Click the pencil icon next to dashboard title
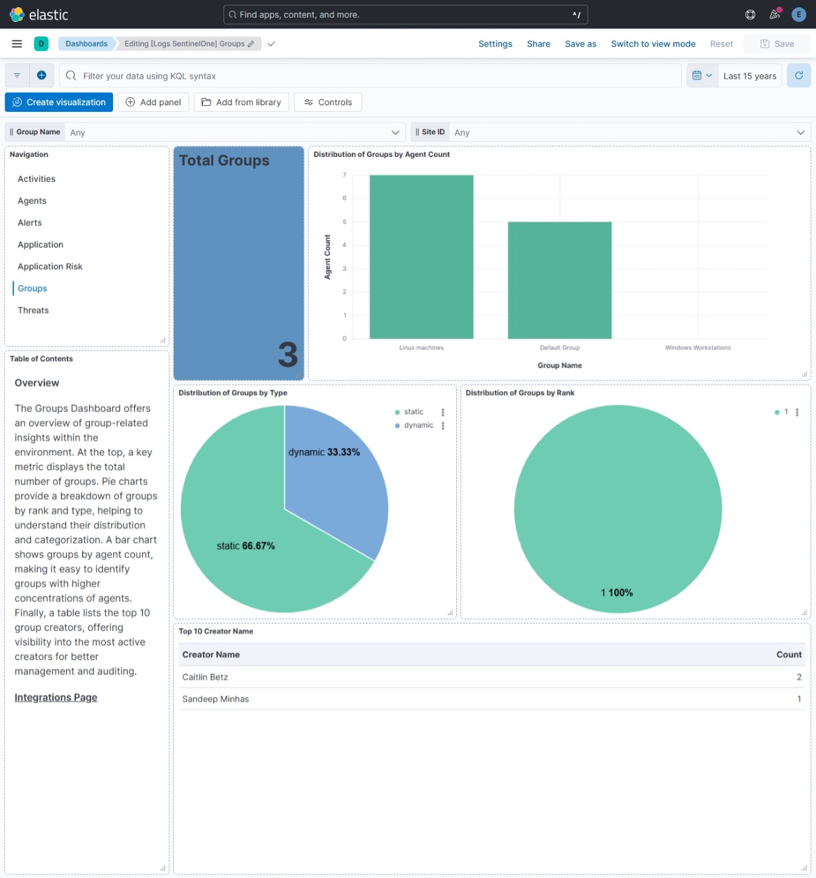Image resolution: width=816 pixels, height=878 pixels. [x=252, y=44]
